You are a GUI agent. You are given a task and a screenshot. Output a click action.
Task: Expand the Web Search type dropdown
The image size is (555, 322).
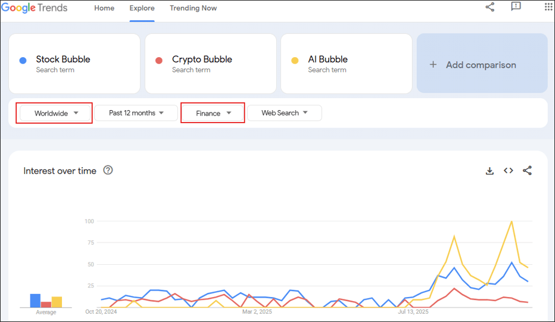[285, 113]
